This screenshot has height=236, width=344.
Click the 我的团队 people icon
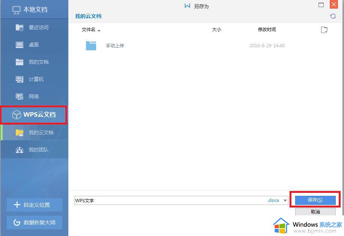[19, 150]
